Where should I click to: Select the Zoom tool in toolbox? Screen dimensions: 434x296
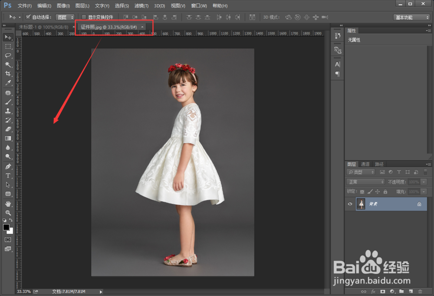[x=8, y=213]
